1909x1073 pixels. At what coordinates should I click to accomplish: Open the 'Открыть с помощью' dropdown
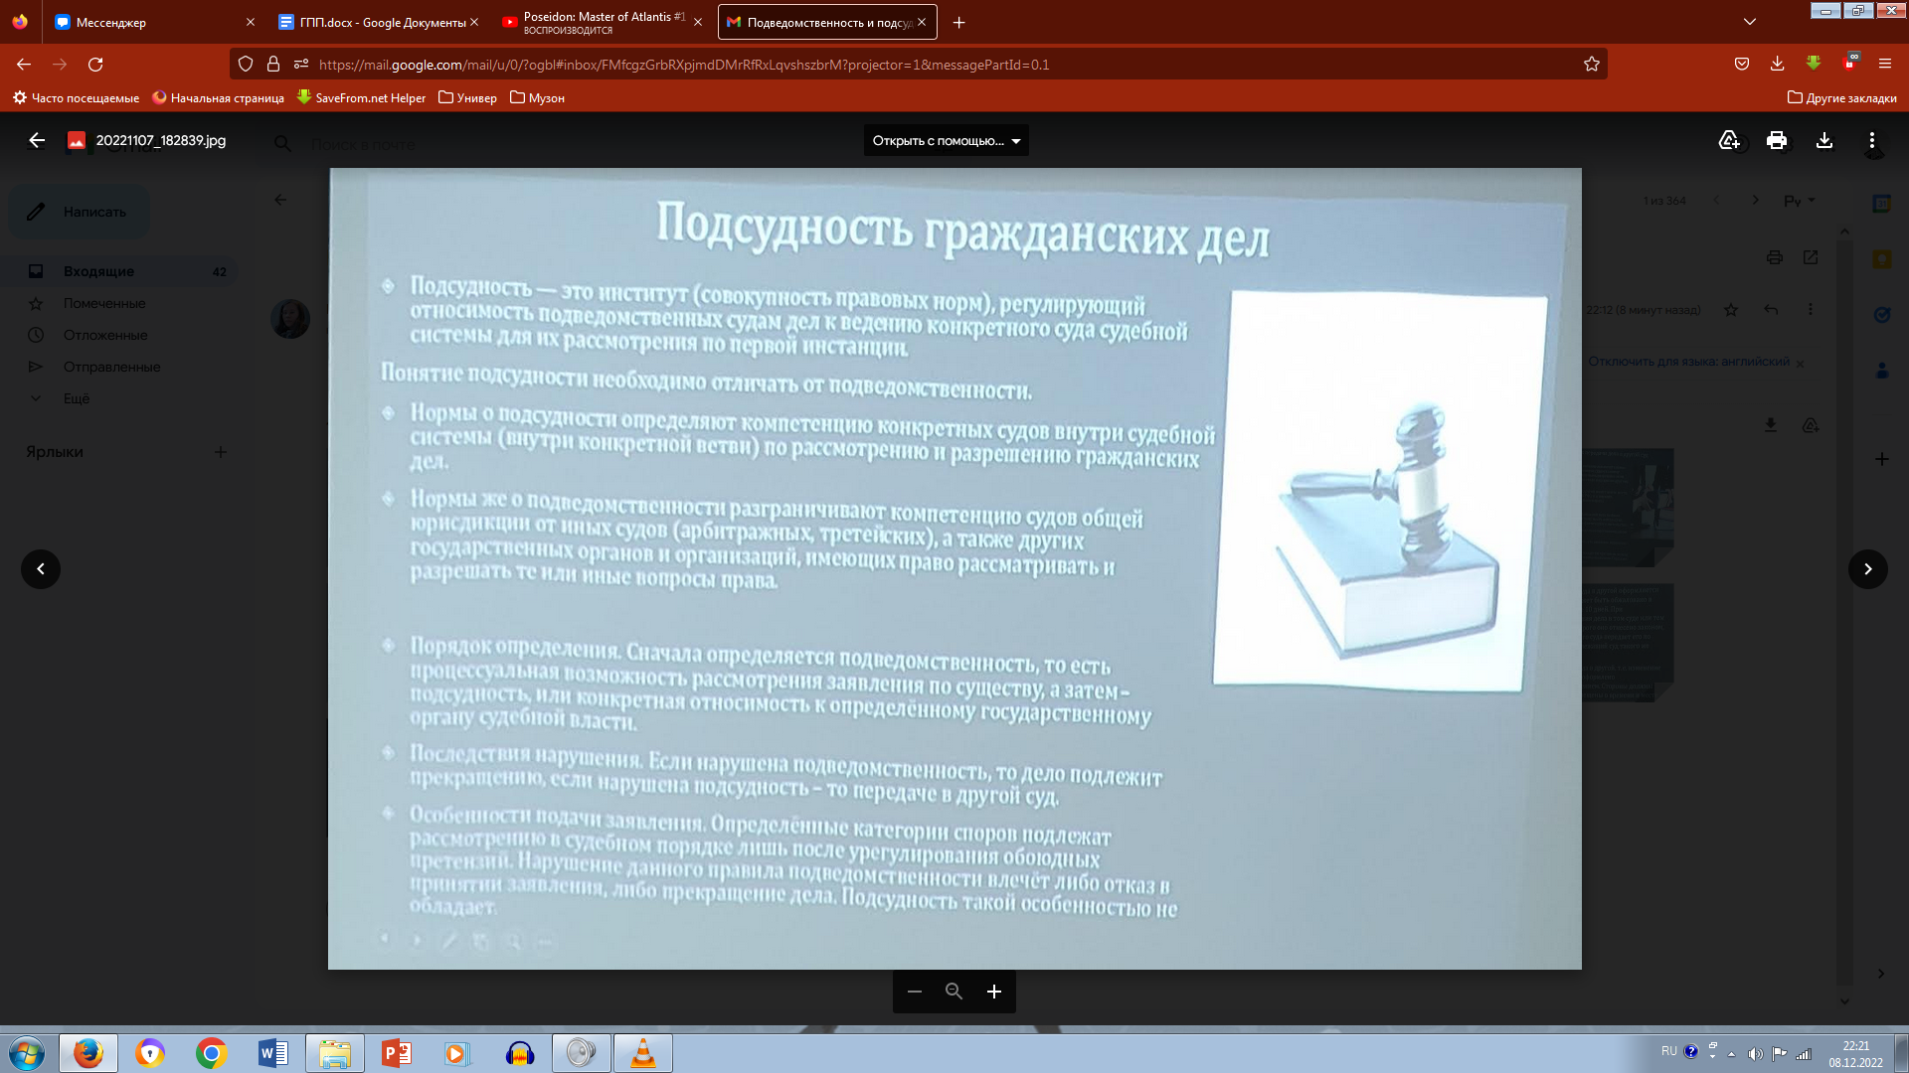pyautogui.click(x=947, y=140)
